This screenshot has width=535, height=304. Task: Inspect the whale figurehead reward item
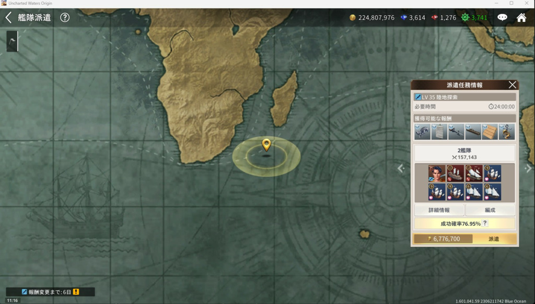coord(422,132)
